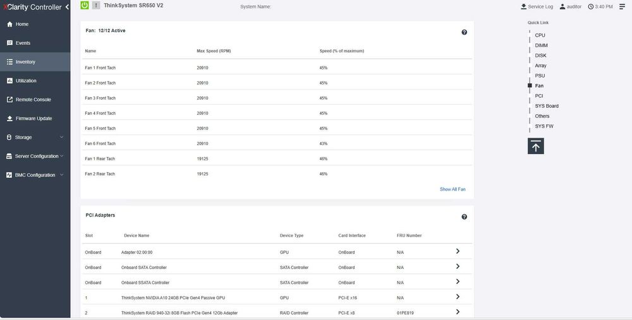
Task: Click the Fan 1 Front Tach name
Action: pos(100,68)
